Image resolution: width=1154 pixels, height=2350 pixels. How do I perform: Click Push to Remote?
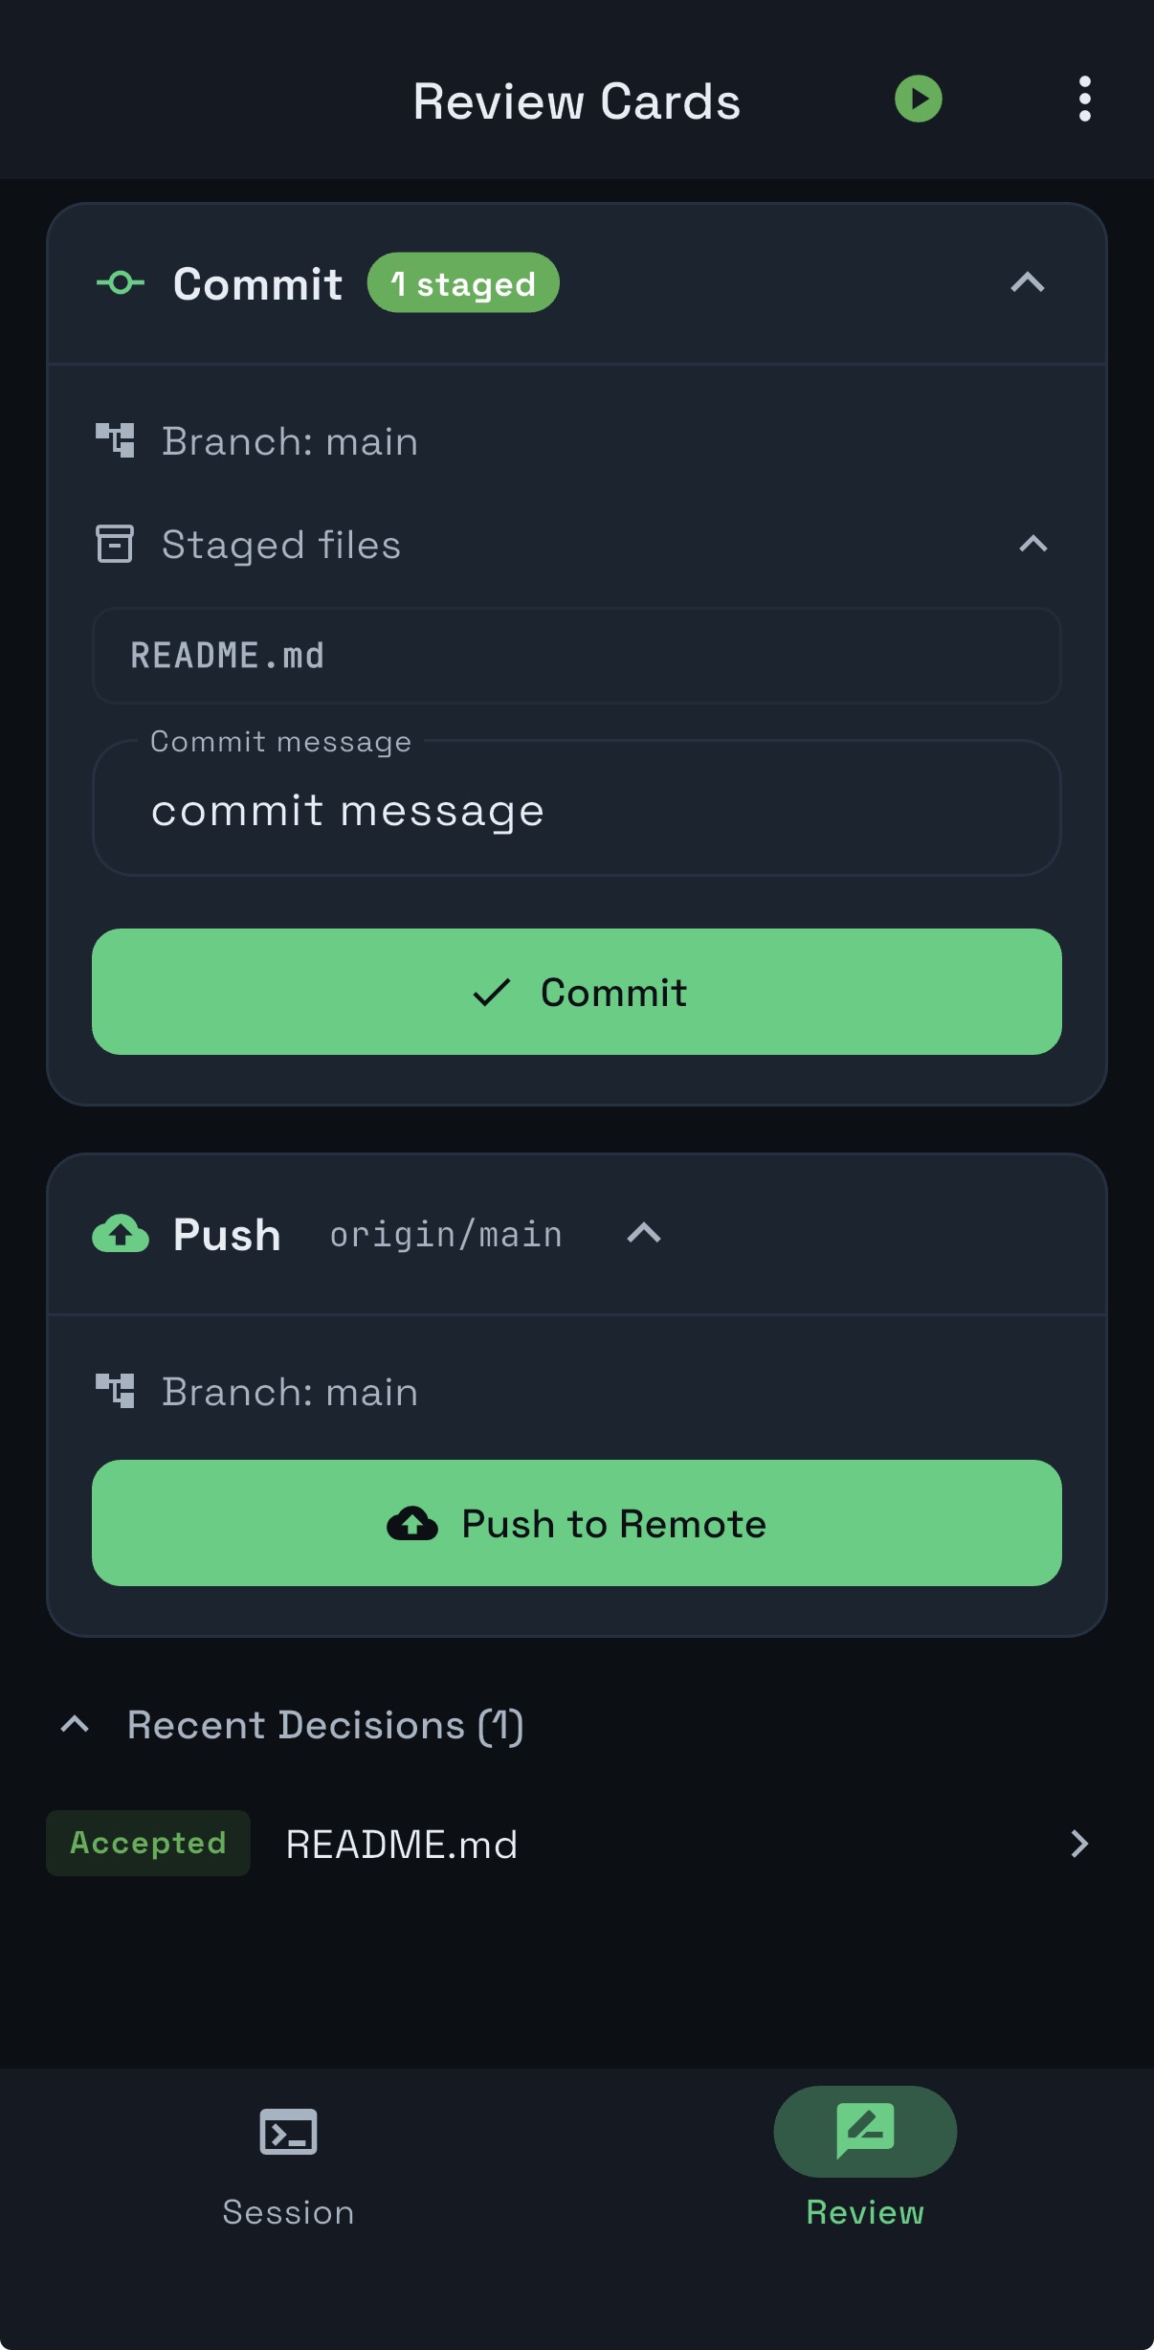tap(575, 1523)
